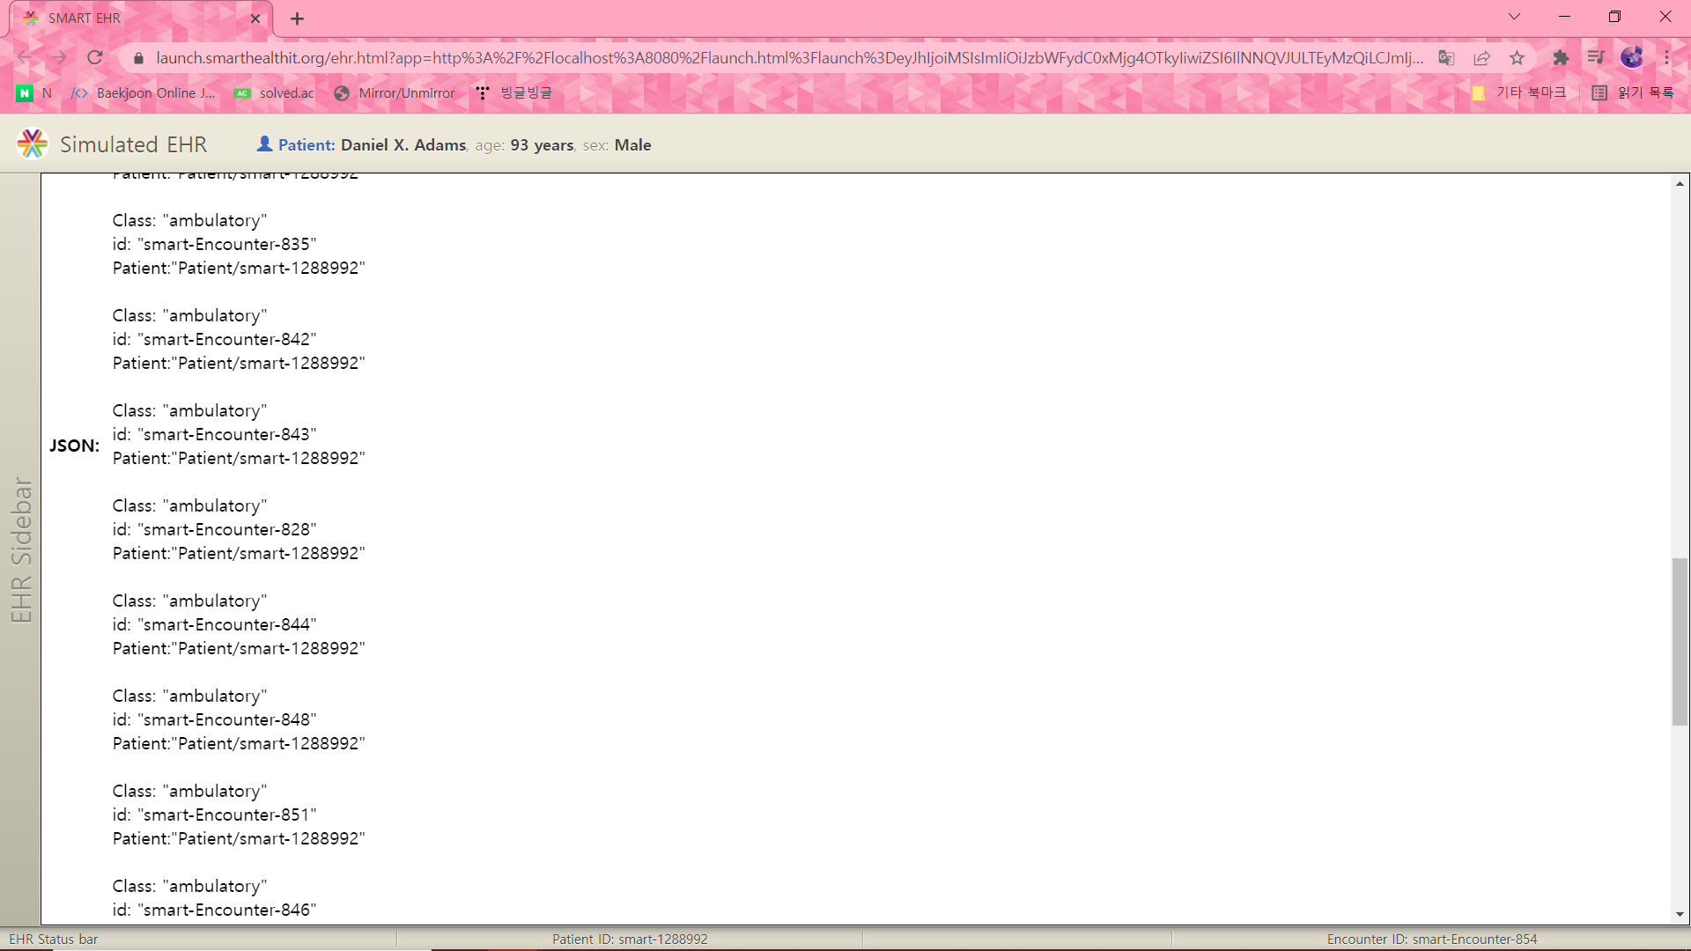Bookmark this page with star icon

coord(1517,58)
